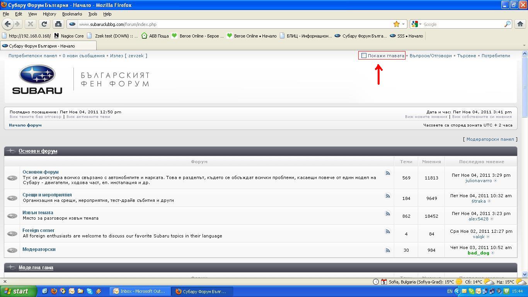
Task: Open RSS feed for Модераторски row
Action: [x=387, y=250]
